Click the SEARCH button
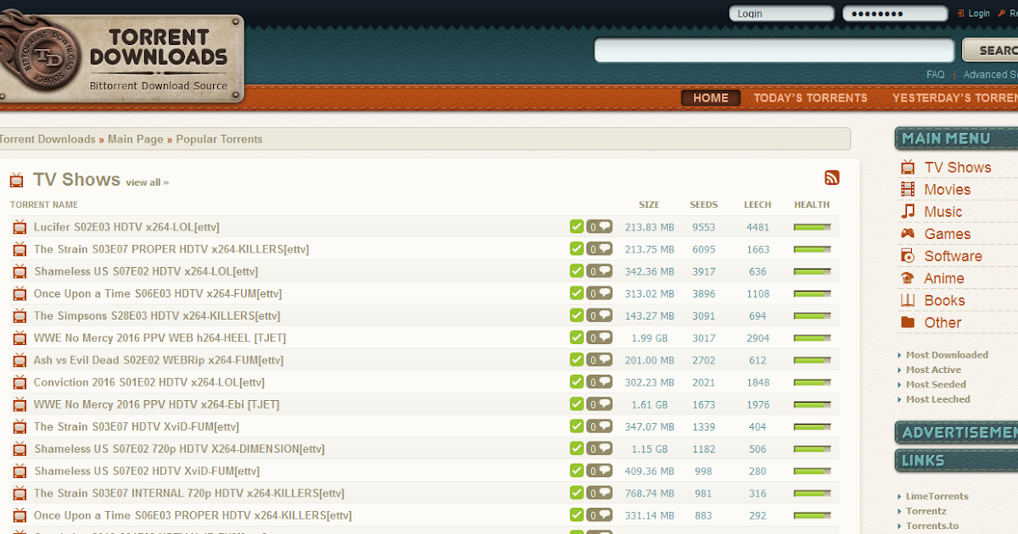The width and height of the screenshot is (1018, 534). point(991,50)
